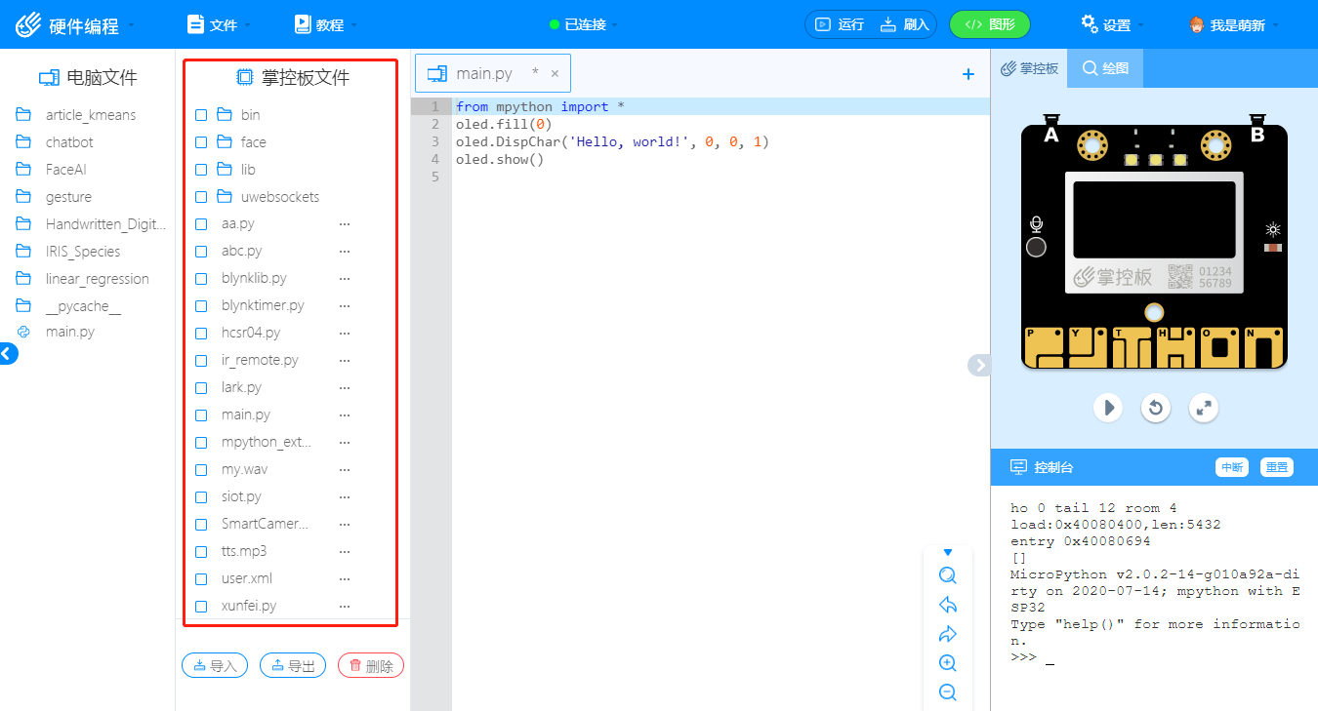
Task: Select mpython_ext file in board files
Action: 267,442
